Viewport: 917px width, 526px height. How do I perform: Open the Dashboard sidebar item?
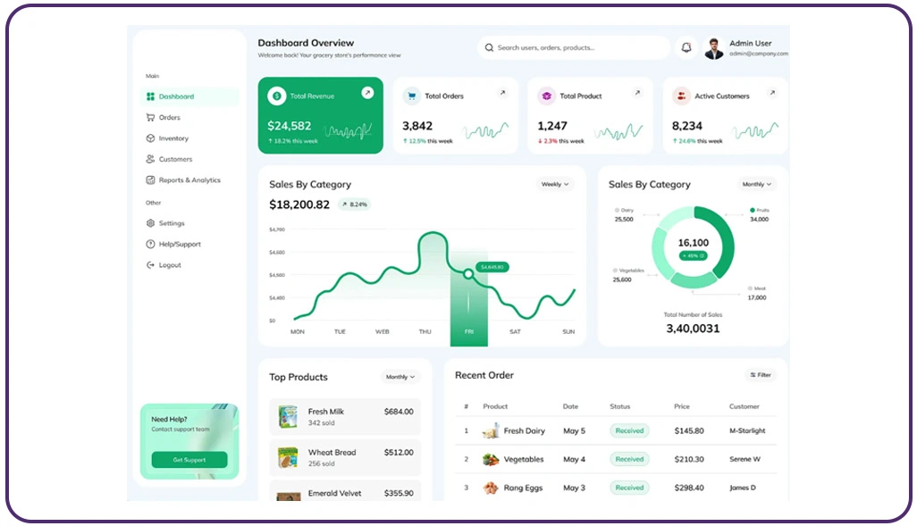[189, 96]
